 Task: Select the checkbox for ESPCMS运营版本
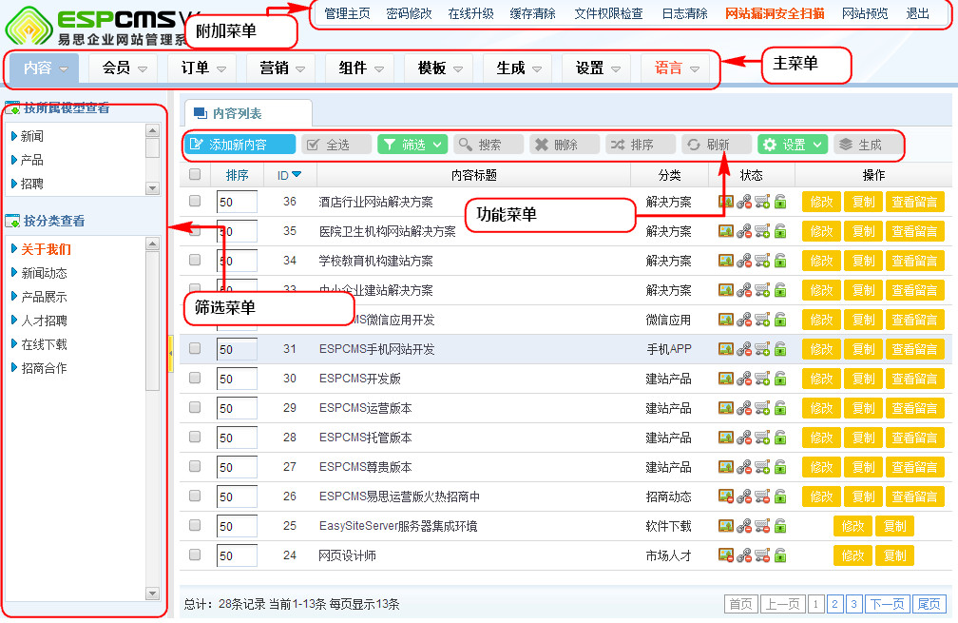click(x=195, y=406)
